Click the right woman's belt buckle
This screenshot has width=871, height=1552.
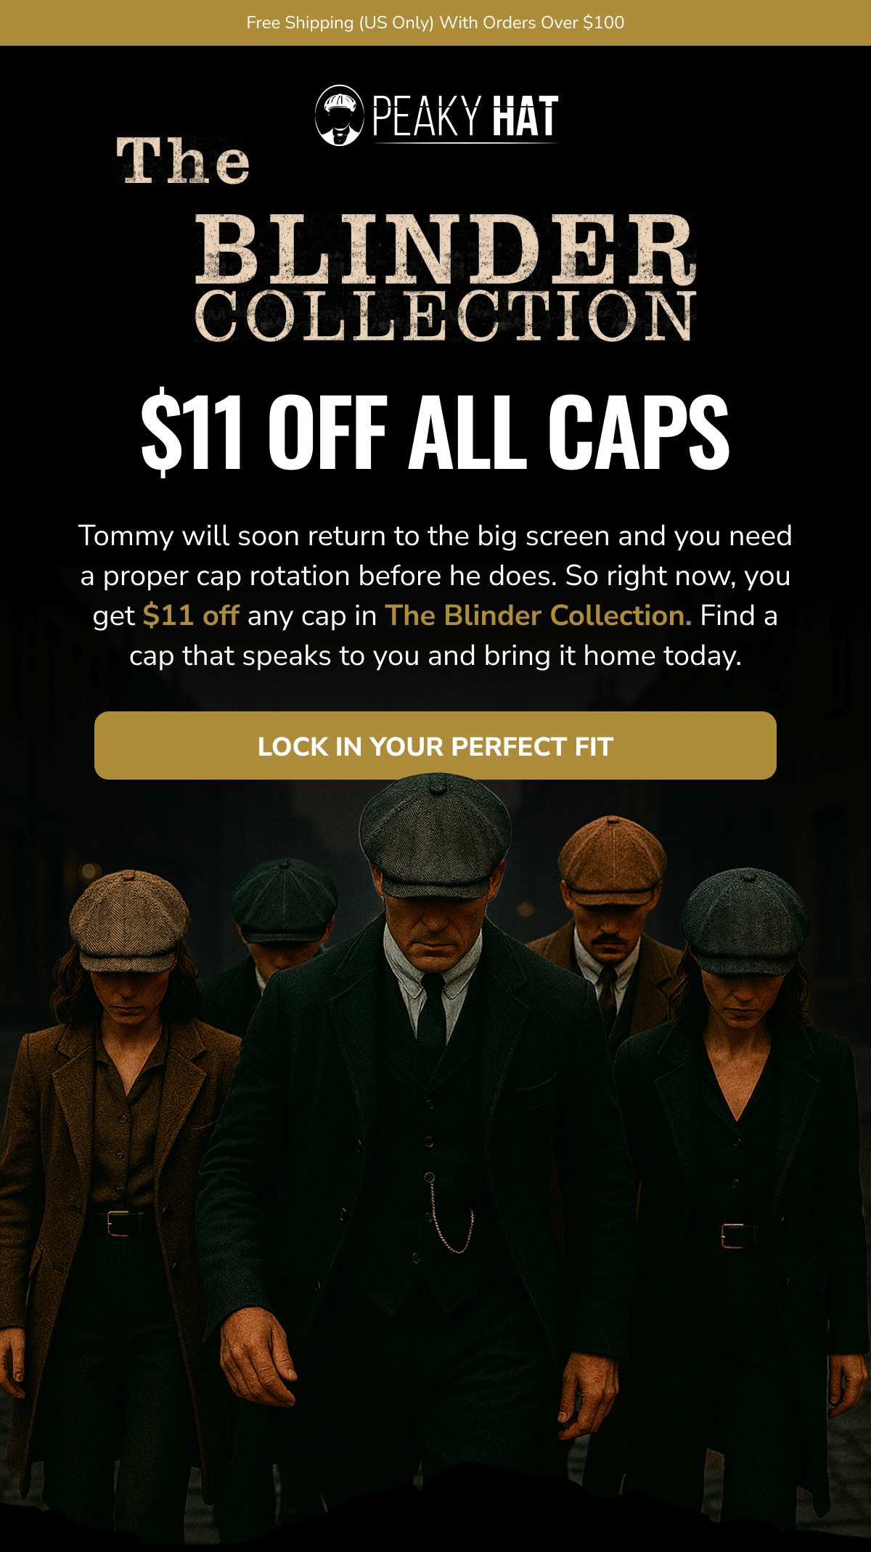coord(733,1236)
